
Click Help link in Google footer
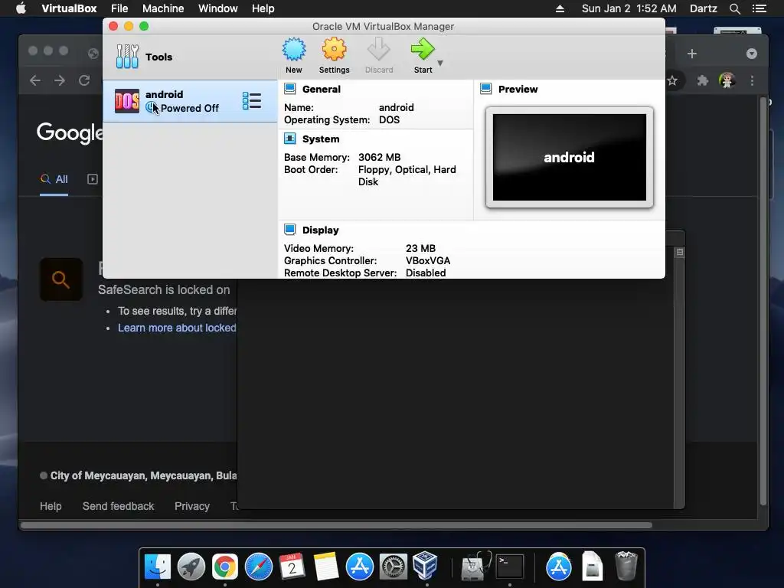click(51, 506)
